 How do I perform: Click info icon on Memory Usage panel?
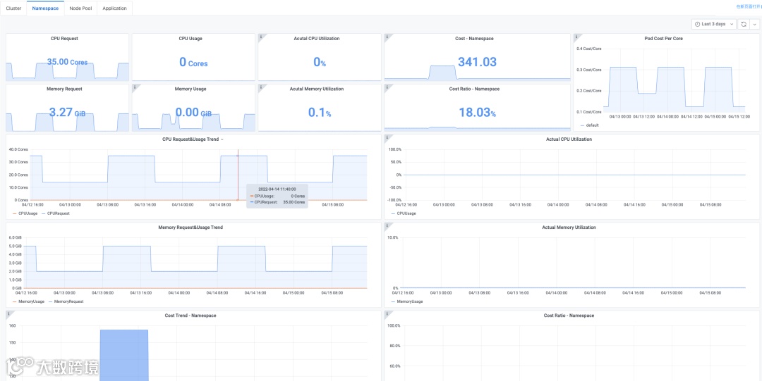click(x=134, y=87)
